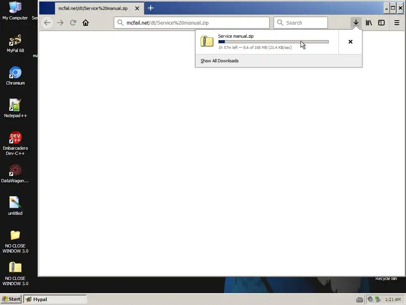This screenshot has height=305, width=406.
Task: Click the forward navigation arrow
Action: point(60,23)
